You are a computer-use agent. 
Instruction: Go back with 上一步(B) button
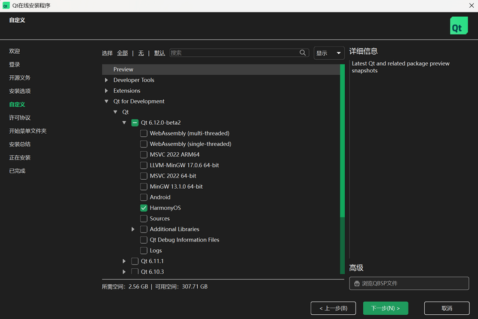(x=333, y=308)
